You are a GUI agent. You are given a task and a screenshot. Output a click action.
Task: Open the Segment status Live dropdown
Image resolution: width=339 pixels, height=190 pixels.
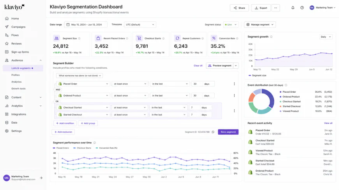231,24
